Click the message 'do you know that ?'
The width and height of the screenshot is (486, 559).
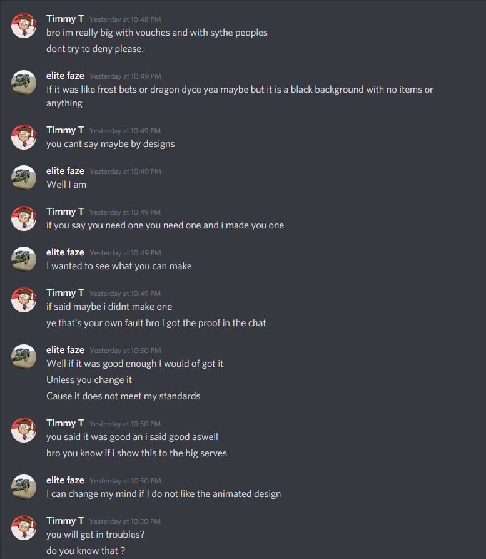[x=86, y=551]
